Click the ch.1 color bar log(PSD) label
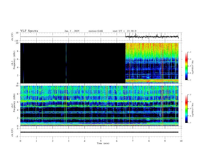Screen dimensions: 204x158 point(193,67)
